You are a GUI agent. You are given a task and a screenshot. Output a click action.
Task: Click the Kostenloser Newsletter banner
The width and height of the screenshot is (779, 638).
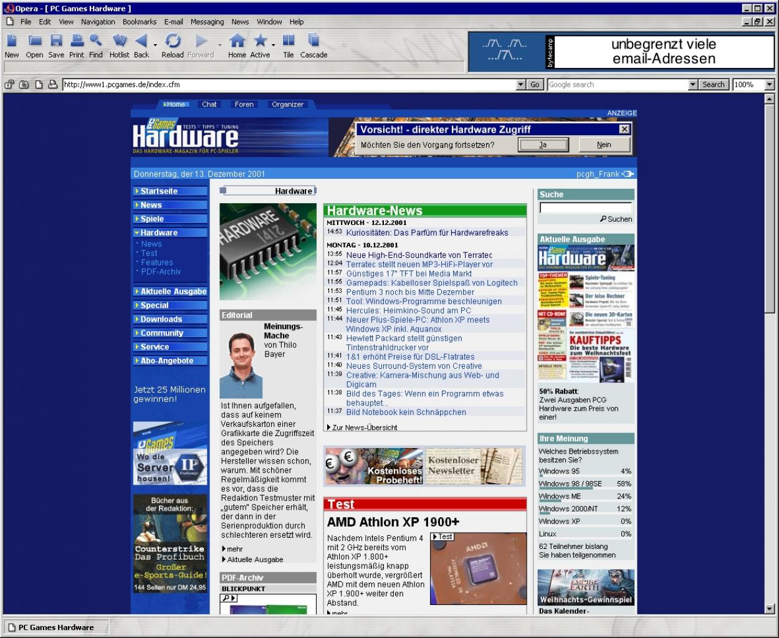coord(474,465)
